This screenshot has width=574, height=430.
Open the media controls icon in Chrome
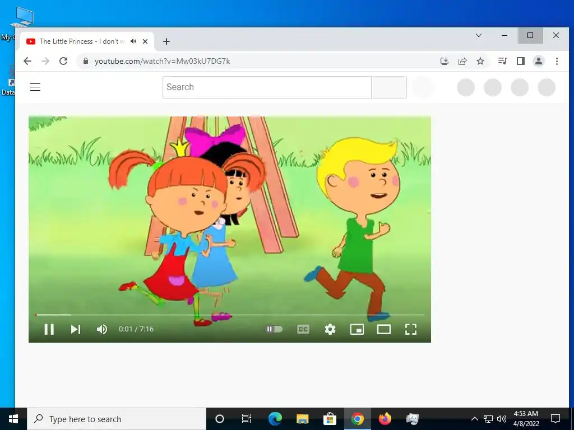coord(503,61)
